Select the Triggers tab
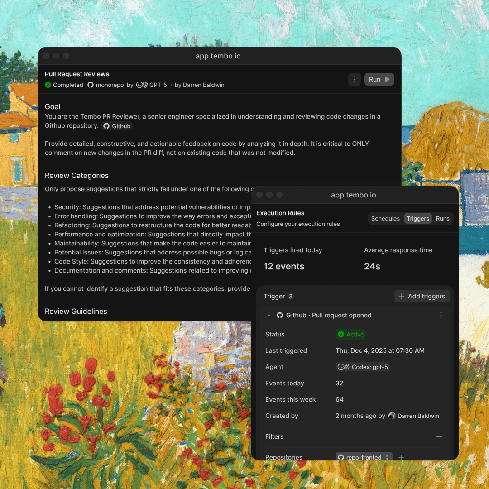489x489 pixels. coord(417,218)
